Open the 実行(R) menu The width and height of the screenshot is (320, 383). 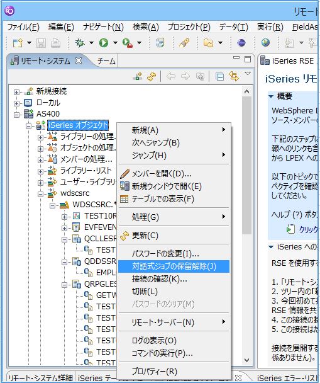(270, 27)
